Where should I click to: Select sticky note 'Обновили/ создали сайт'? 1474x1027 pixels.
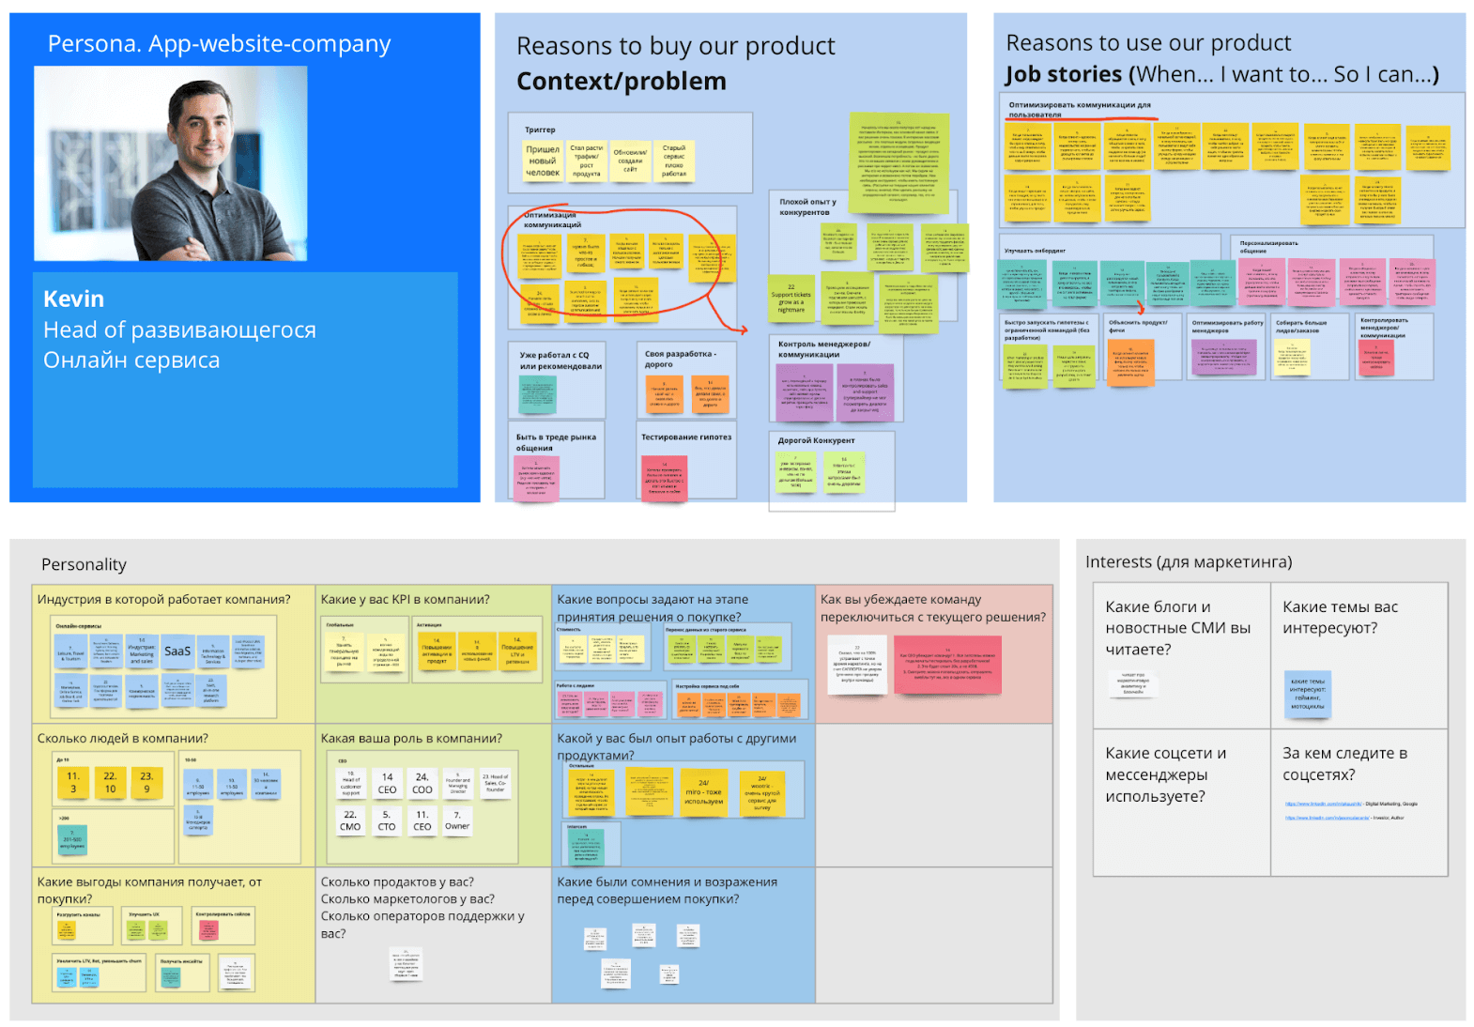coord(630,161)
